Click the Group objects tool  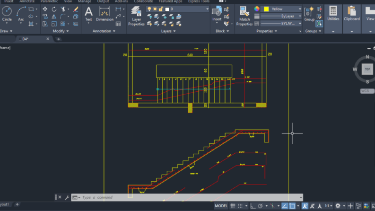pyautogui.click(x=309, y=14)
